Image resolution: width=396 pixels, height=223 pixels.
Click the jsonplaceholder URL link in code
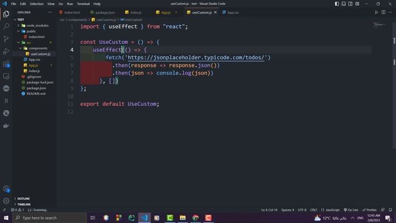(196, 58)
